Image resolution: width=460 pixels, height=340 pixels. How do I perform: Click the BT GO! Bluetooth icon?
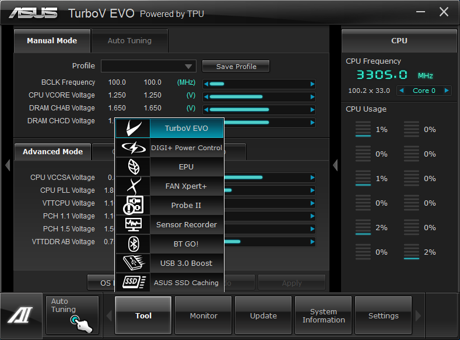click(x=133, y=244)
